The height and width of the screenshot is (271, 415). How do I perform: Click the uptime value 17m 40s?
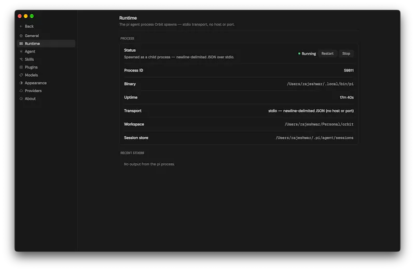coord(347,97)
